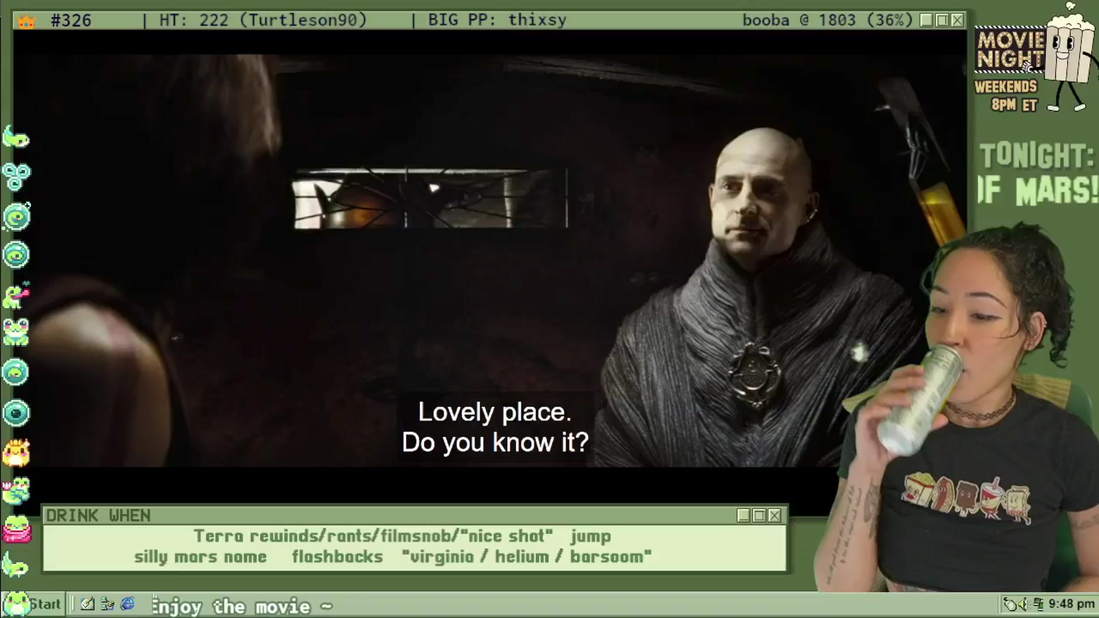
Task: Click the "Lovely place. Do you know it?" subtitle
Action: pyautogui.click(x=495, y=427)
